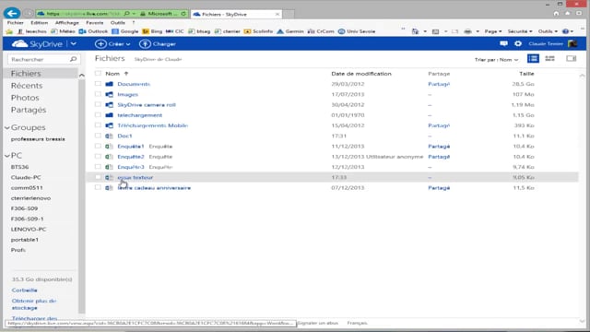
Task: Open the essai texteur document
Action: [136, 177]
